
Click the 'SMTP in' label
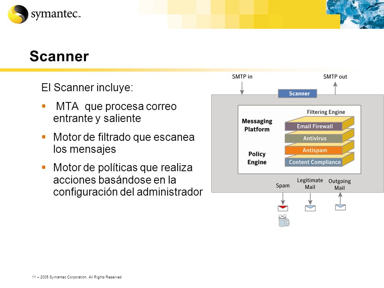242,77
